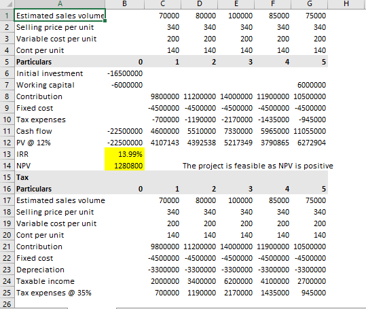Select the yellow 13.99% IRR cell

125,154
